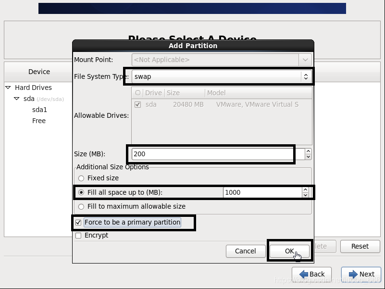Image resolution: width=385 pixels, height=289 pixels.
Task: Click Next in the installer window
Action: 361,274
